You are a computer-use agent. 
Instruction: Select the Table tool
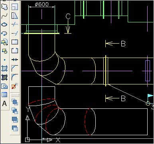pos(4,95)
